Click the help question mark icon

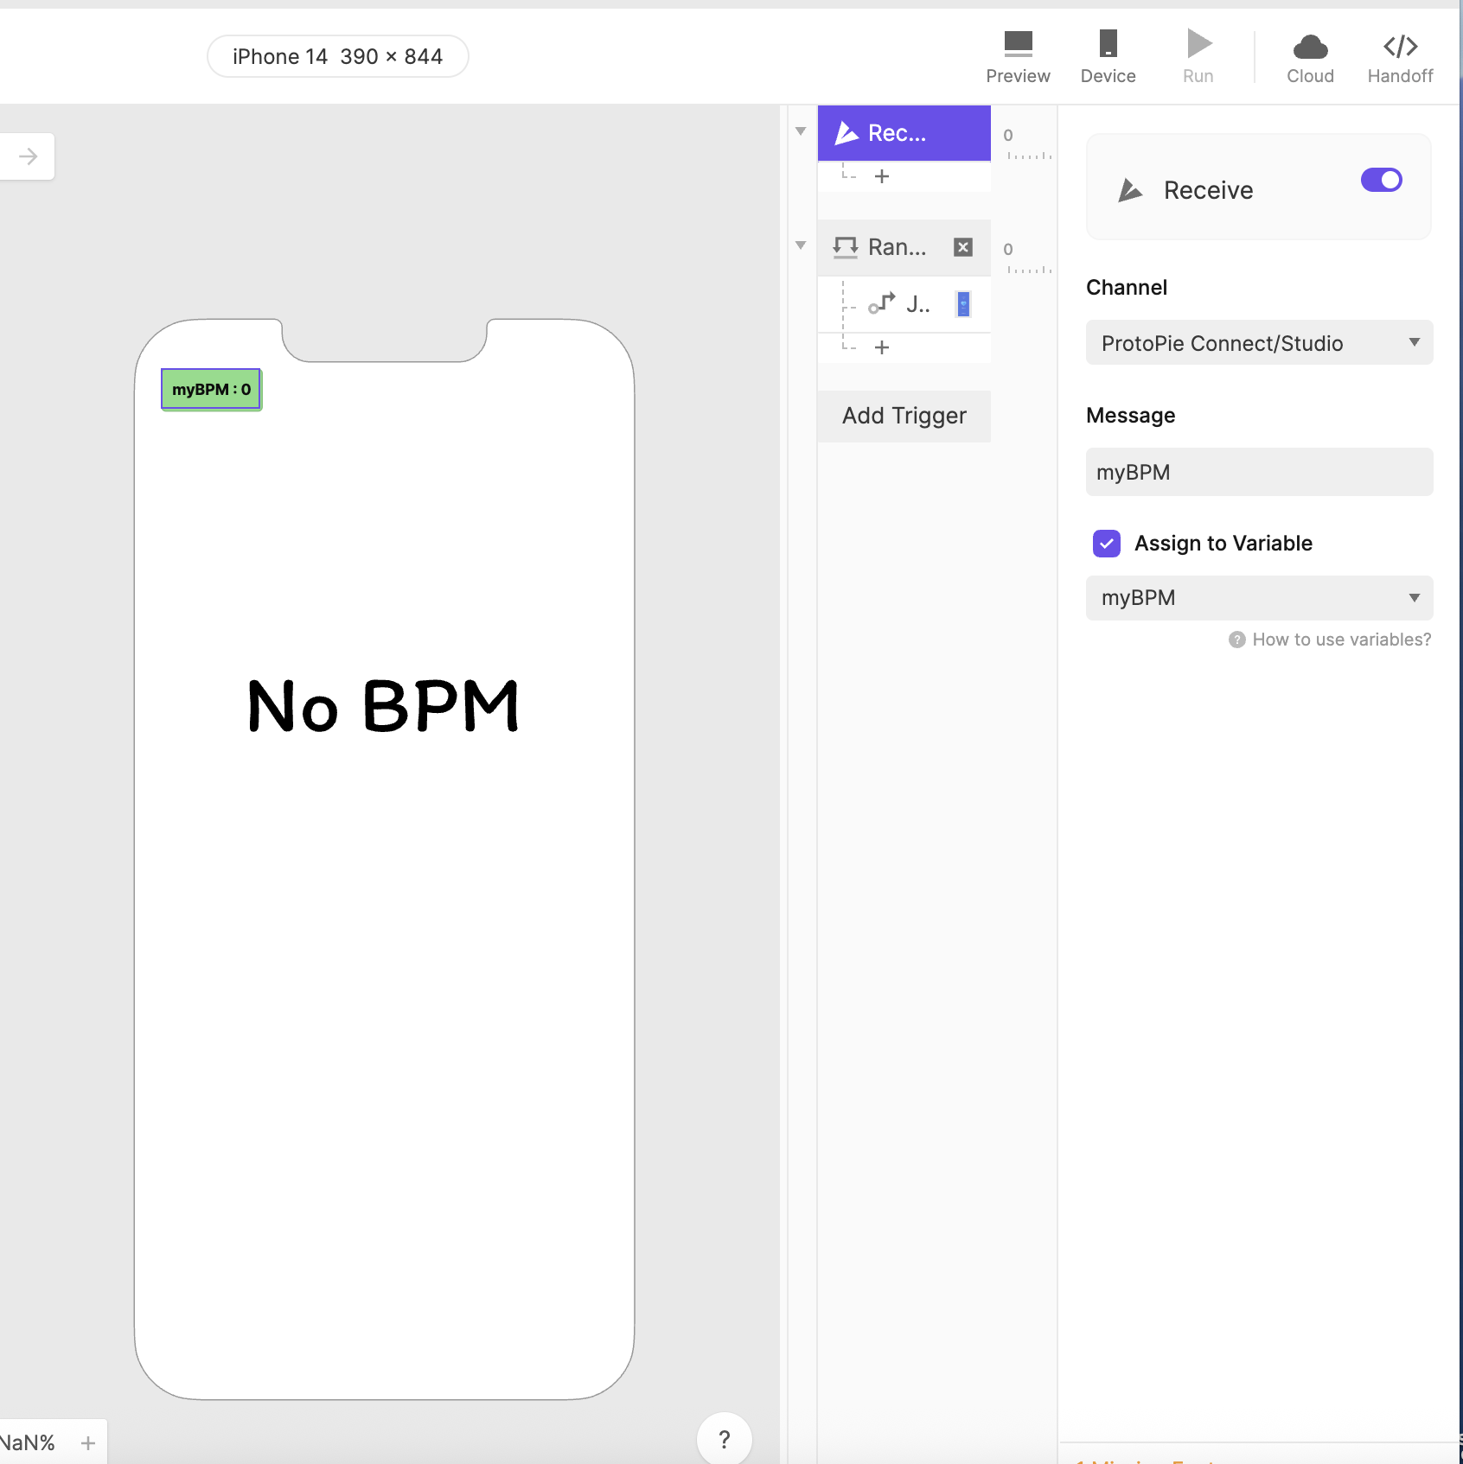[725, 1437]
